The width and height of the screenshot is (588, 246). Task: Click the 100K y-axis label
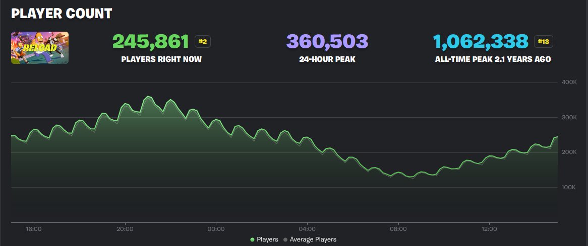[x=568, y=187]
